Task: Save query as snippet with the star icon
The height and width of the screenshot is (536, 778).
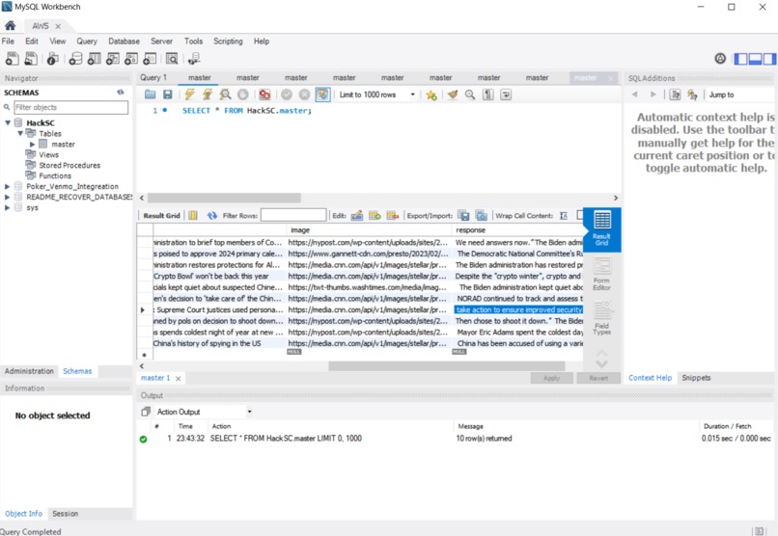Action: [x=431, y=94]
